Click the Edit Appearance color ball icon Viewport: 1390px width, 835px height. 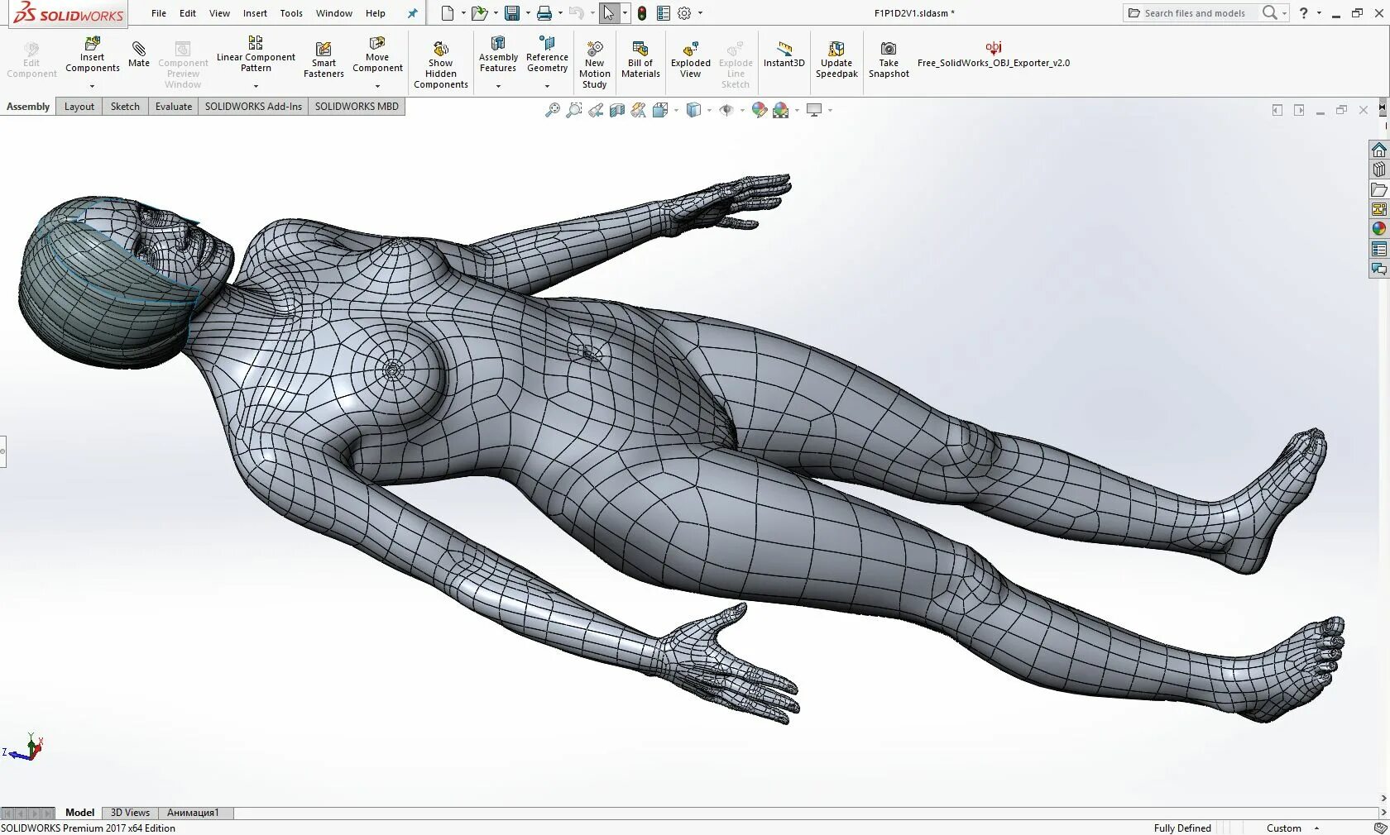coord(759,110)
